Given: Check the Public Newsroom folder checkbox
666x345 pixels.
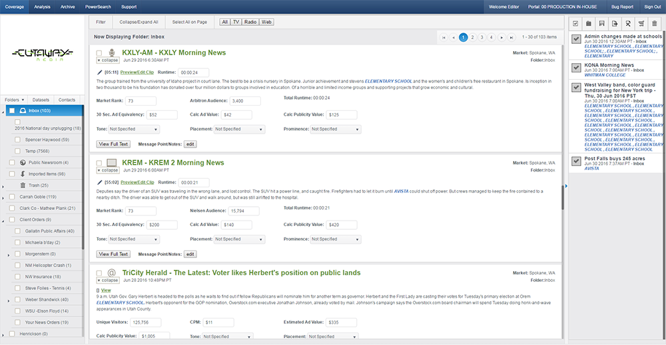Looking at the screenshot, I should pyautogui.click(x=12, y=162).
